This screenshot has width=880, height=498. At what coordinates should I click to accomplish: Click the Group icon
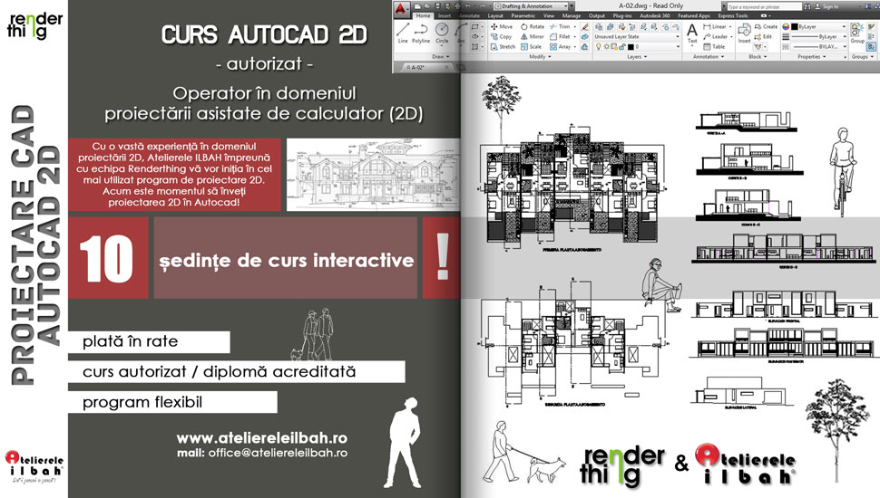pos(857,33)
